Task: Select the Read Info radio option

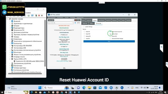Action: [x=84, y=32]
